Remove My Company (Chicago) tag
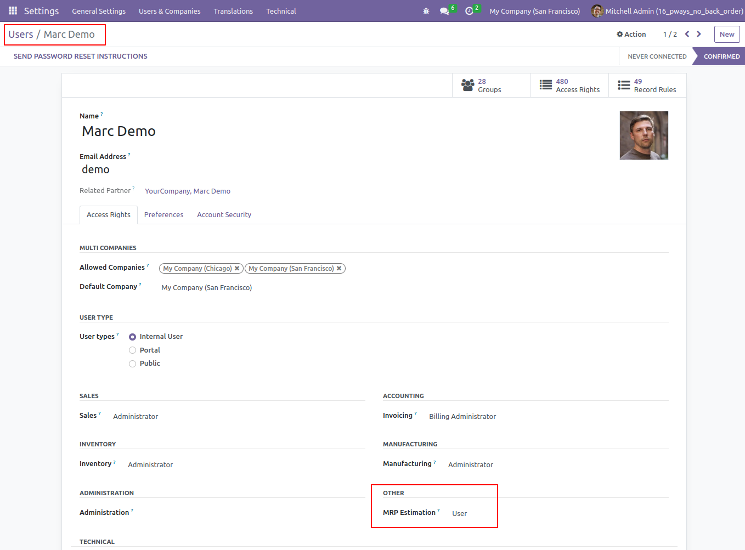Screen dimensions: 745x550 (237, 268)
